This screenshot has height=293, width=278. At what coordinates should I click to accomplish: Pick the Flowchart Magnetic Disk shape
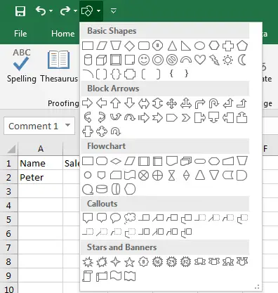[102, 189]
